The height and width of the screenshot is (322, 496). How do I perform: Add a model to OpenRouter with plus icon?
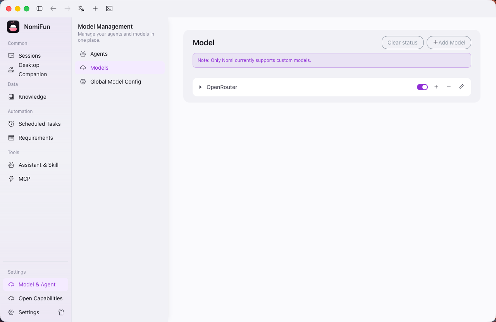click(436, 87)
